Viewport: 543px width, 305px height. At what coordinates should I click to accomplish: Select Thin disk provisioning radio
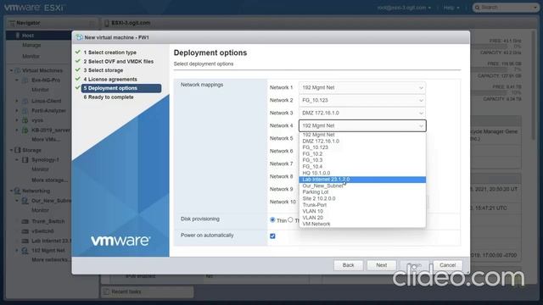click(x=272, y=219)
